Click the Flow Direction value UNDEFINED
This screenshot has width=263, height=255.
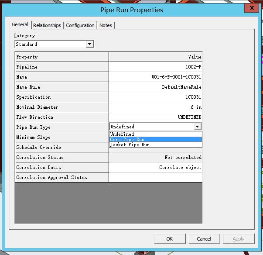click(x=156, y=117)
